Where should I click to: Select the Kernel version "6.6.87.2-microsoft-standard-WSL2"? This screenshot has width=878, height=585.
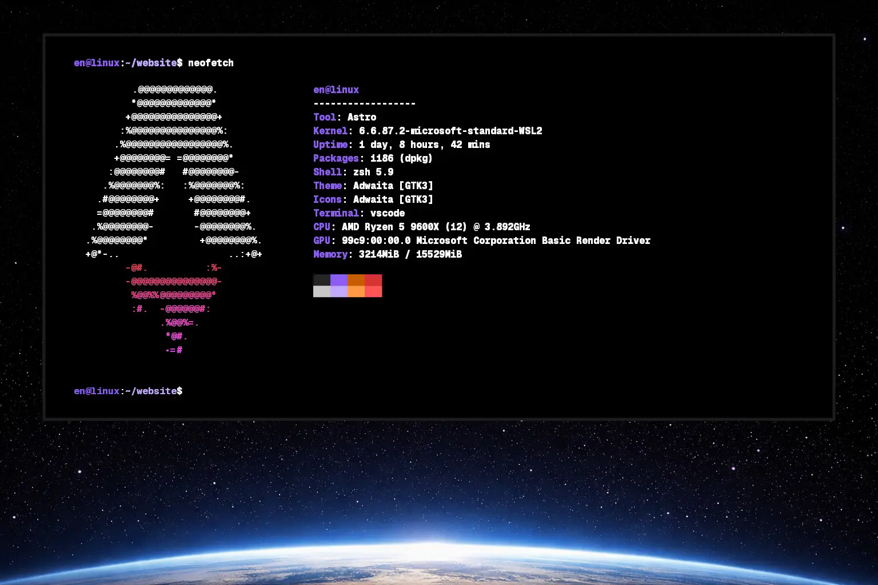click(x=450, y=131)
